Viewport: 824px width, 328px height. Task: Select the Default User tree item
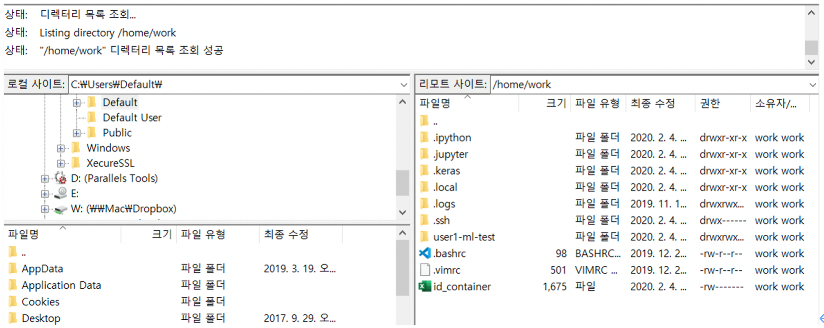pos(132,117)
